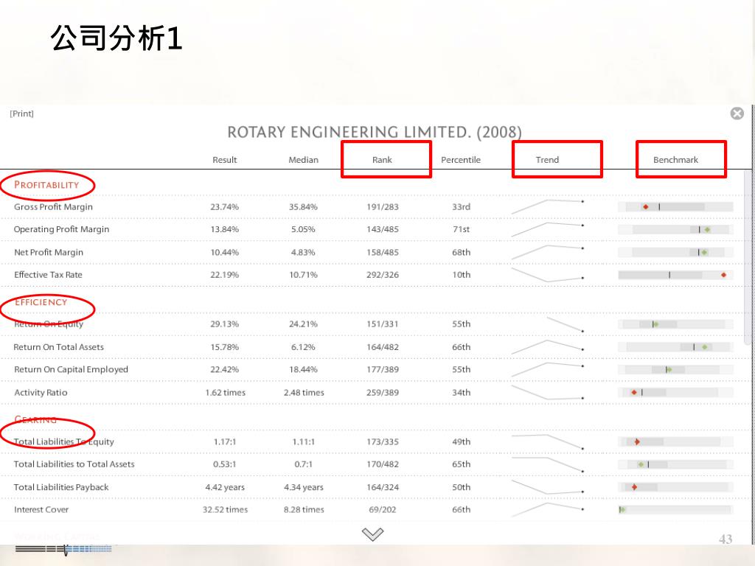Select the Profitability section heading
This screenshot has height=566, width=755.
click(46, 185)
